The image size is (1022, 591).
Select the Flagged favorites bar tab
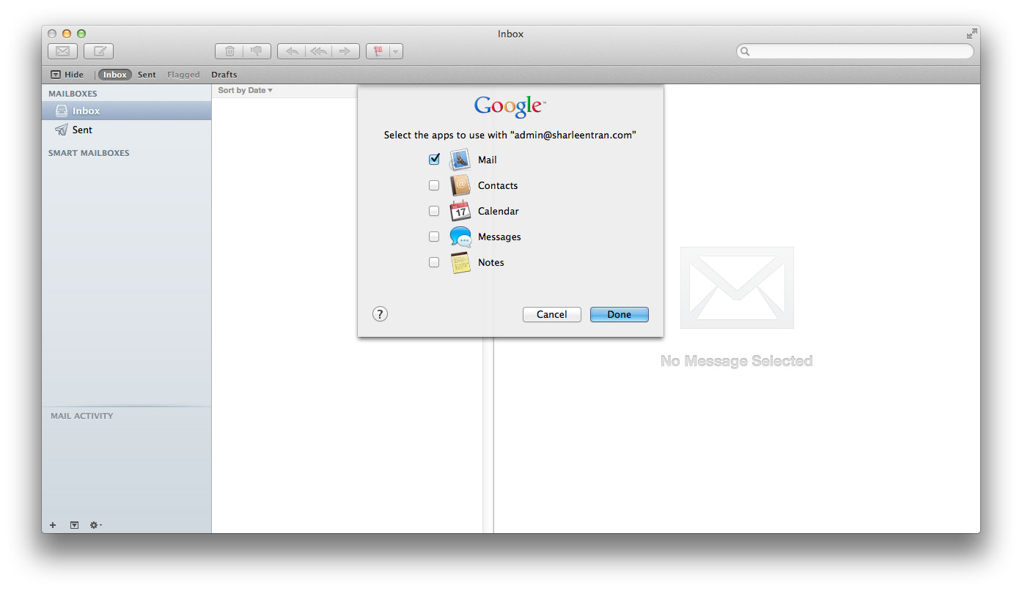tap(183, 75)
